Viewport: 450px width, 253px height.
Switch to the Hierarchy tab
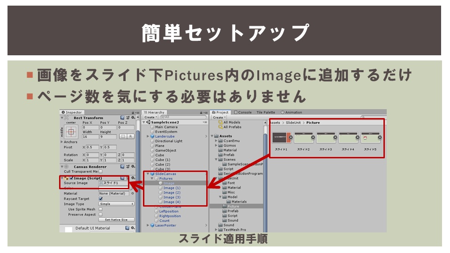coord(154,112)
